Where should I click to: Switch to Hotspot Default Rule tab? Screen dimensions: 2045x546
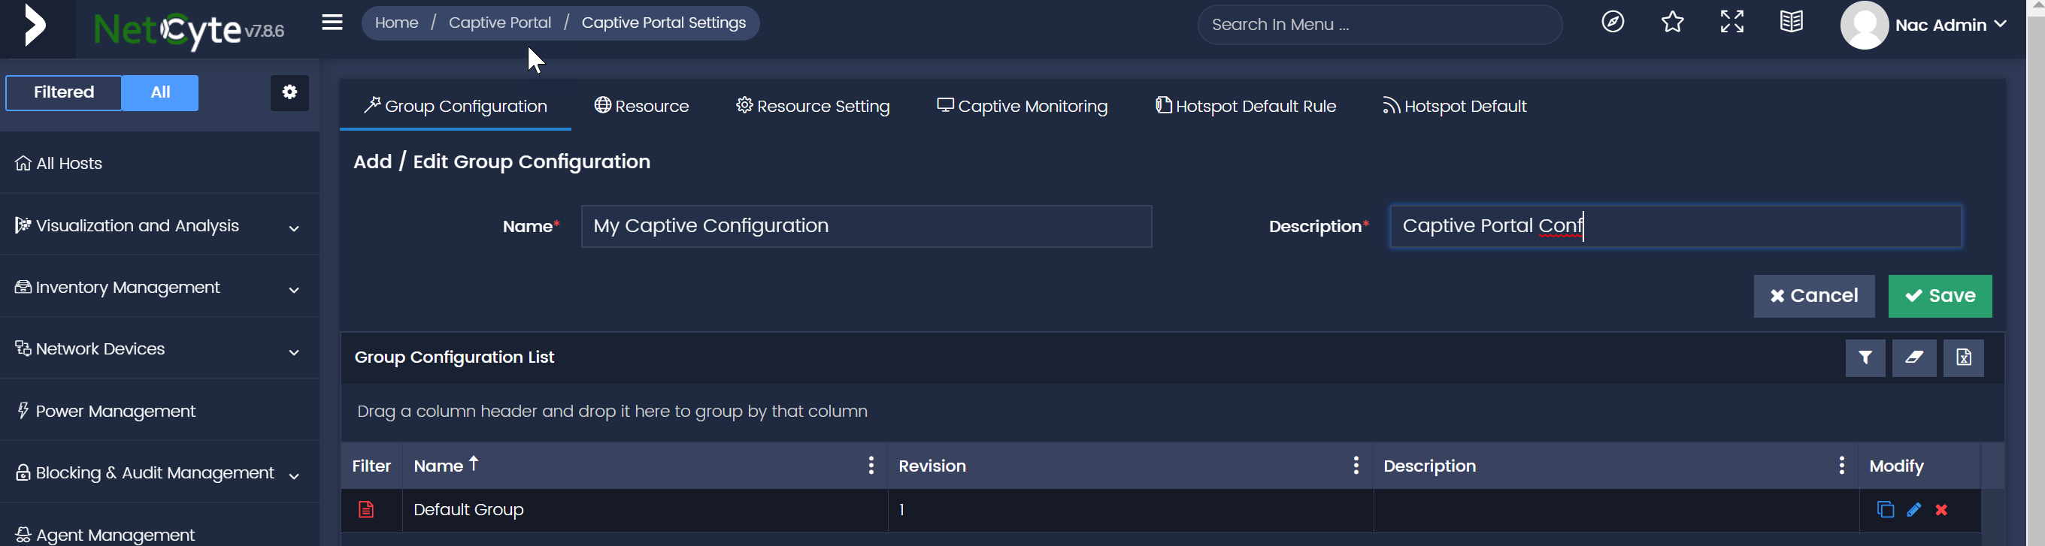click(x=1246, y=106)
